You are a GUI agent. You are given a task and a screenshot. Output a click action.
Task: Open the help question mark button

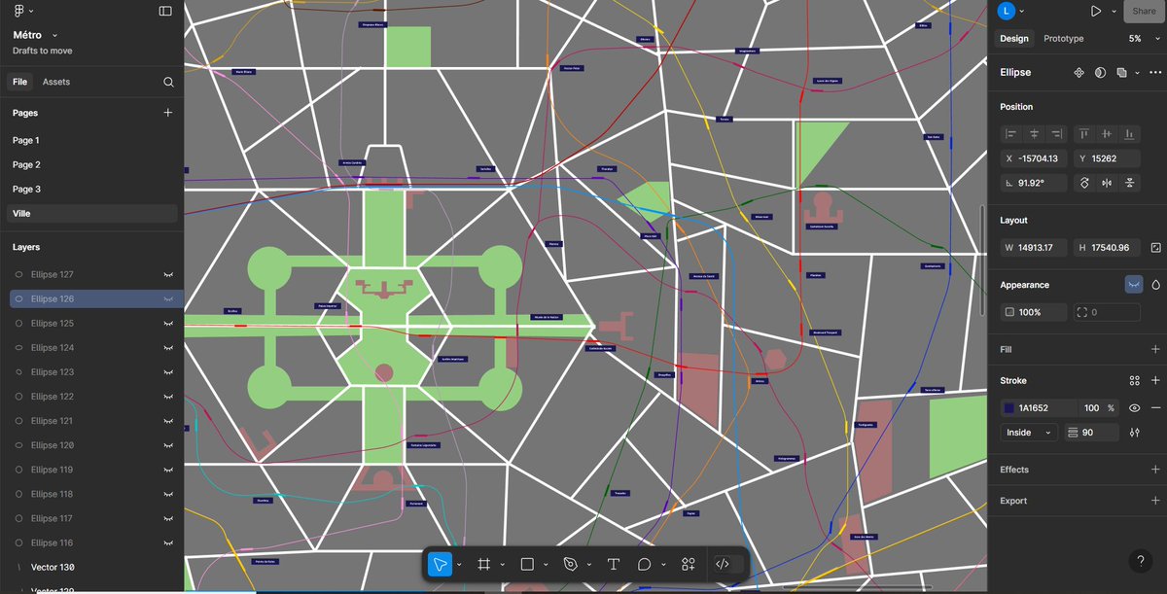click(x=1140, y=562)
